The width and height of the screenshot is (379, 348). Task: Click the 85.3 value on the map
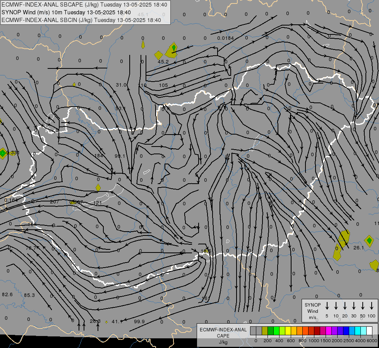[29, 295]
